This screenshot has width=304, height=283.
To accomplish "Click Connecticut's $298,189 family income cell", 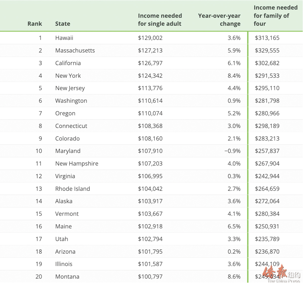I will [x=267, y=126].
